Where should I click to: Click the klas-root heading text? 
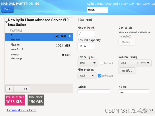85,20
